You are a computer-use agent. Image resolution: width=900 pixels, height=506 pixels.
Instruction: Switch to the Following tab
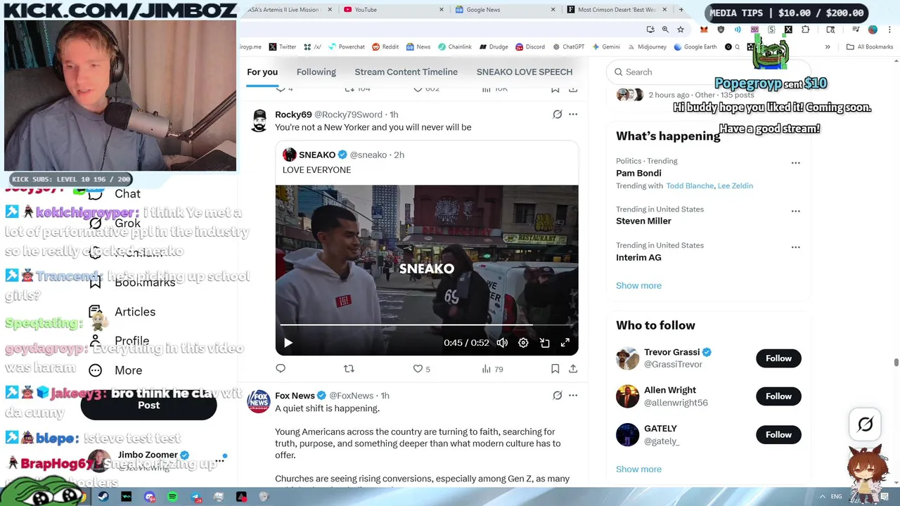coord(316,72)
